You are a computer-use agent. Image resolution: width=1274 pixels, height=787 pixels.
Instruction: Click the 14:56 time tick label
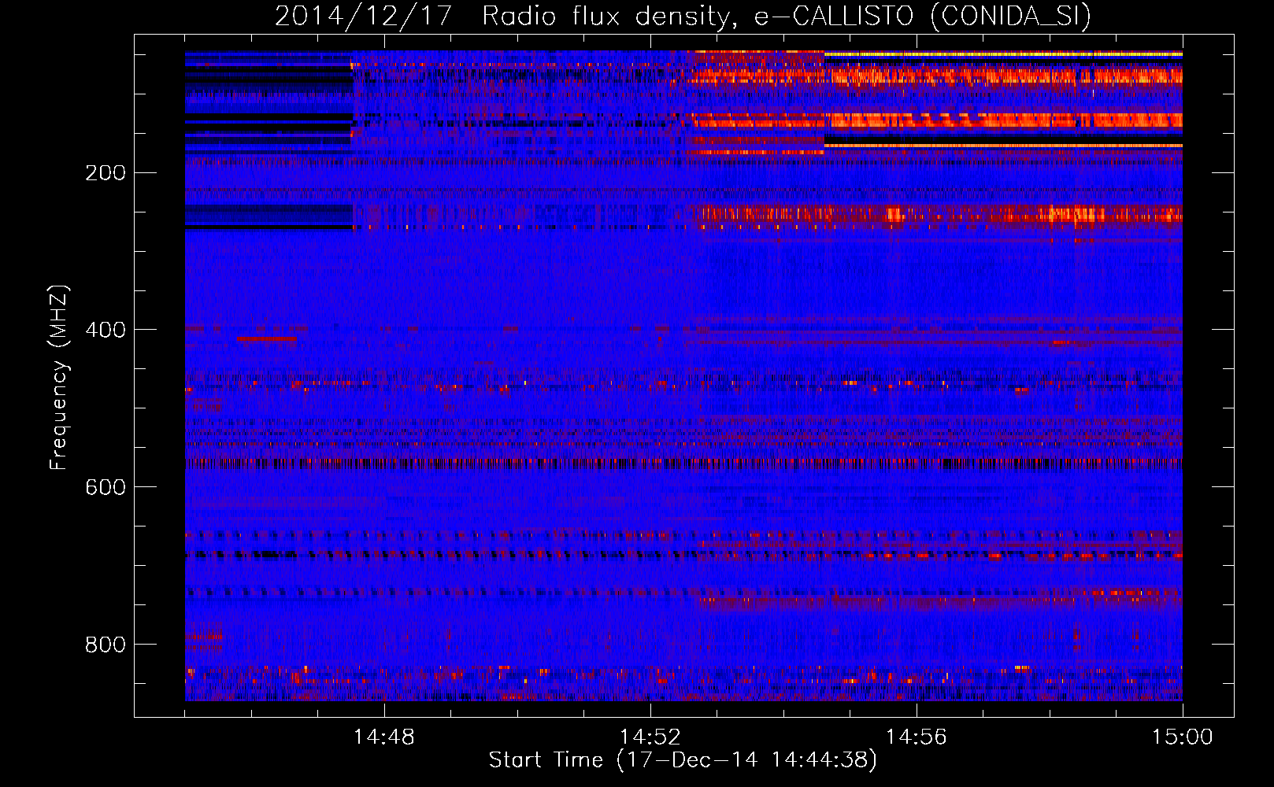[x=917, y=737]
